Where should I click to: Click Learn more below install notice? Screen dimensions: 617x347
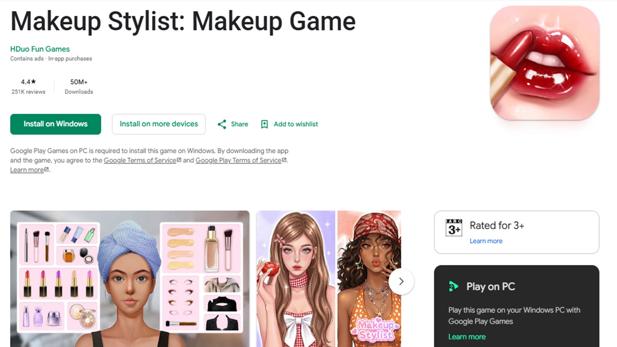(x=27, y=170)
